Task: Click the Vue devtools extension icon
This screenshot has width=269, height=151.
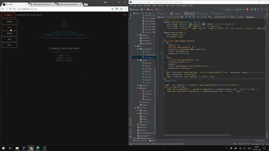Action: 117,9
